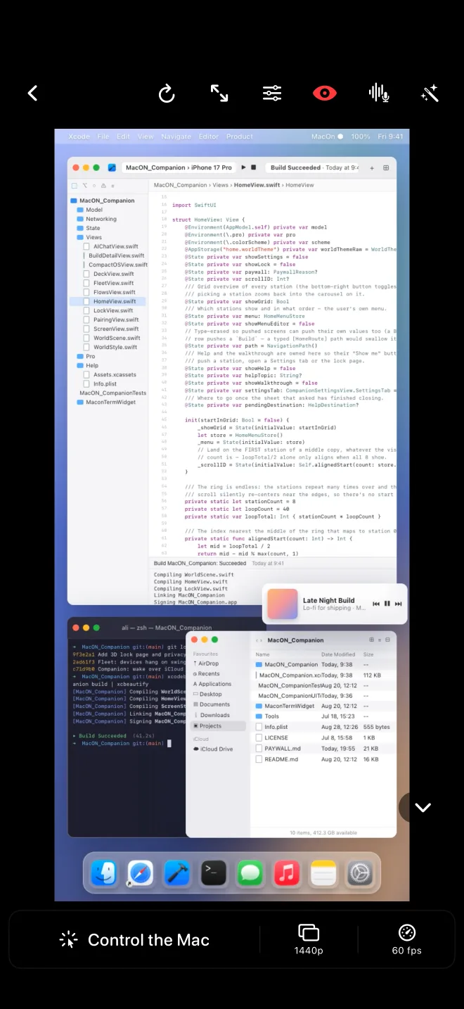
Task: Click the split editor grid icon in Xcode
Action: 386,167
